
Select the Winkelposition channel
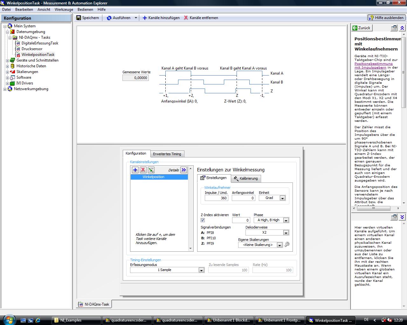[x=159, y=177]
